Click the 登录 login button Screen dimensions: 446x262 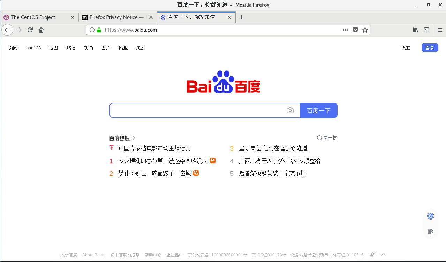pyautogui.click(x=430, y=48)
